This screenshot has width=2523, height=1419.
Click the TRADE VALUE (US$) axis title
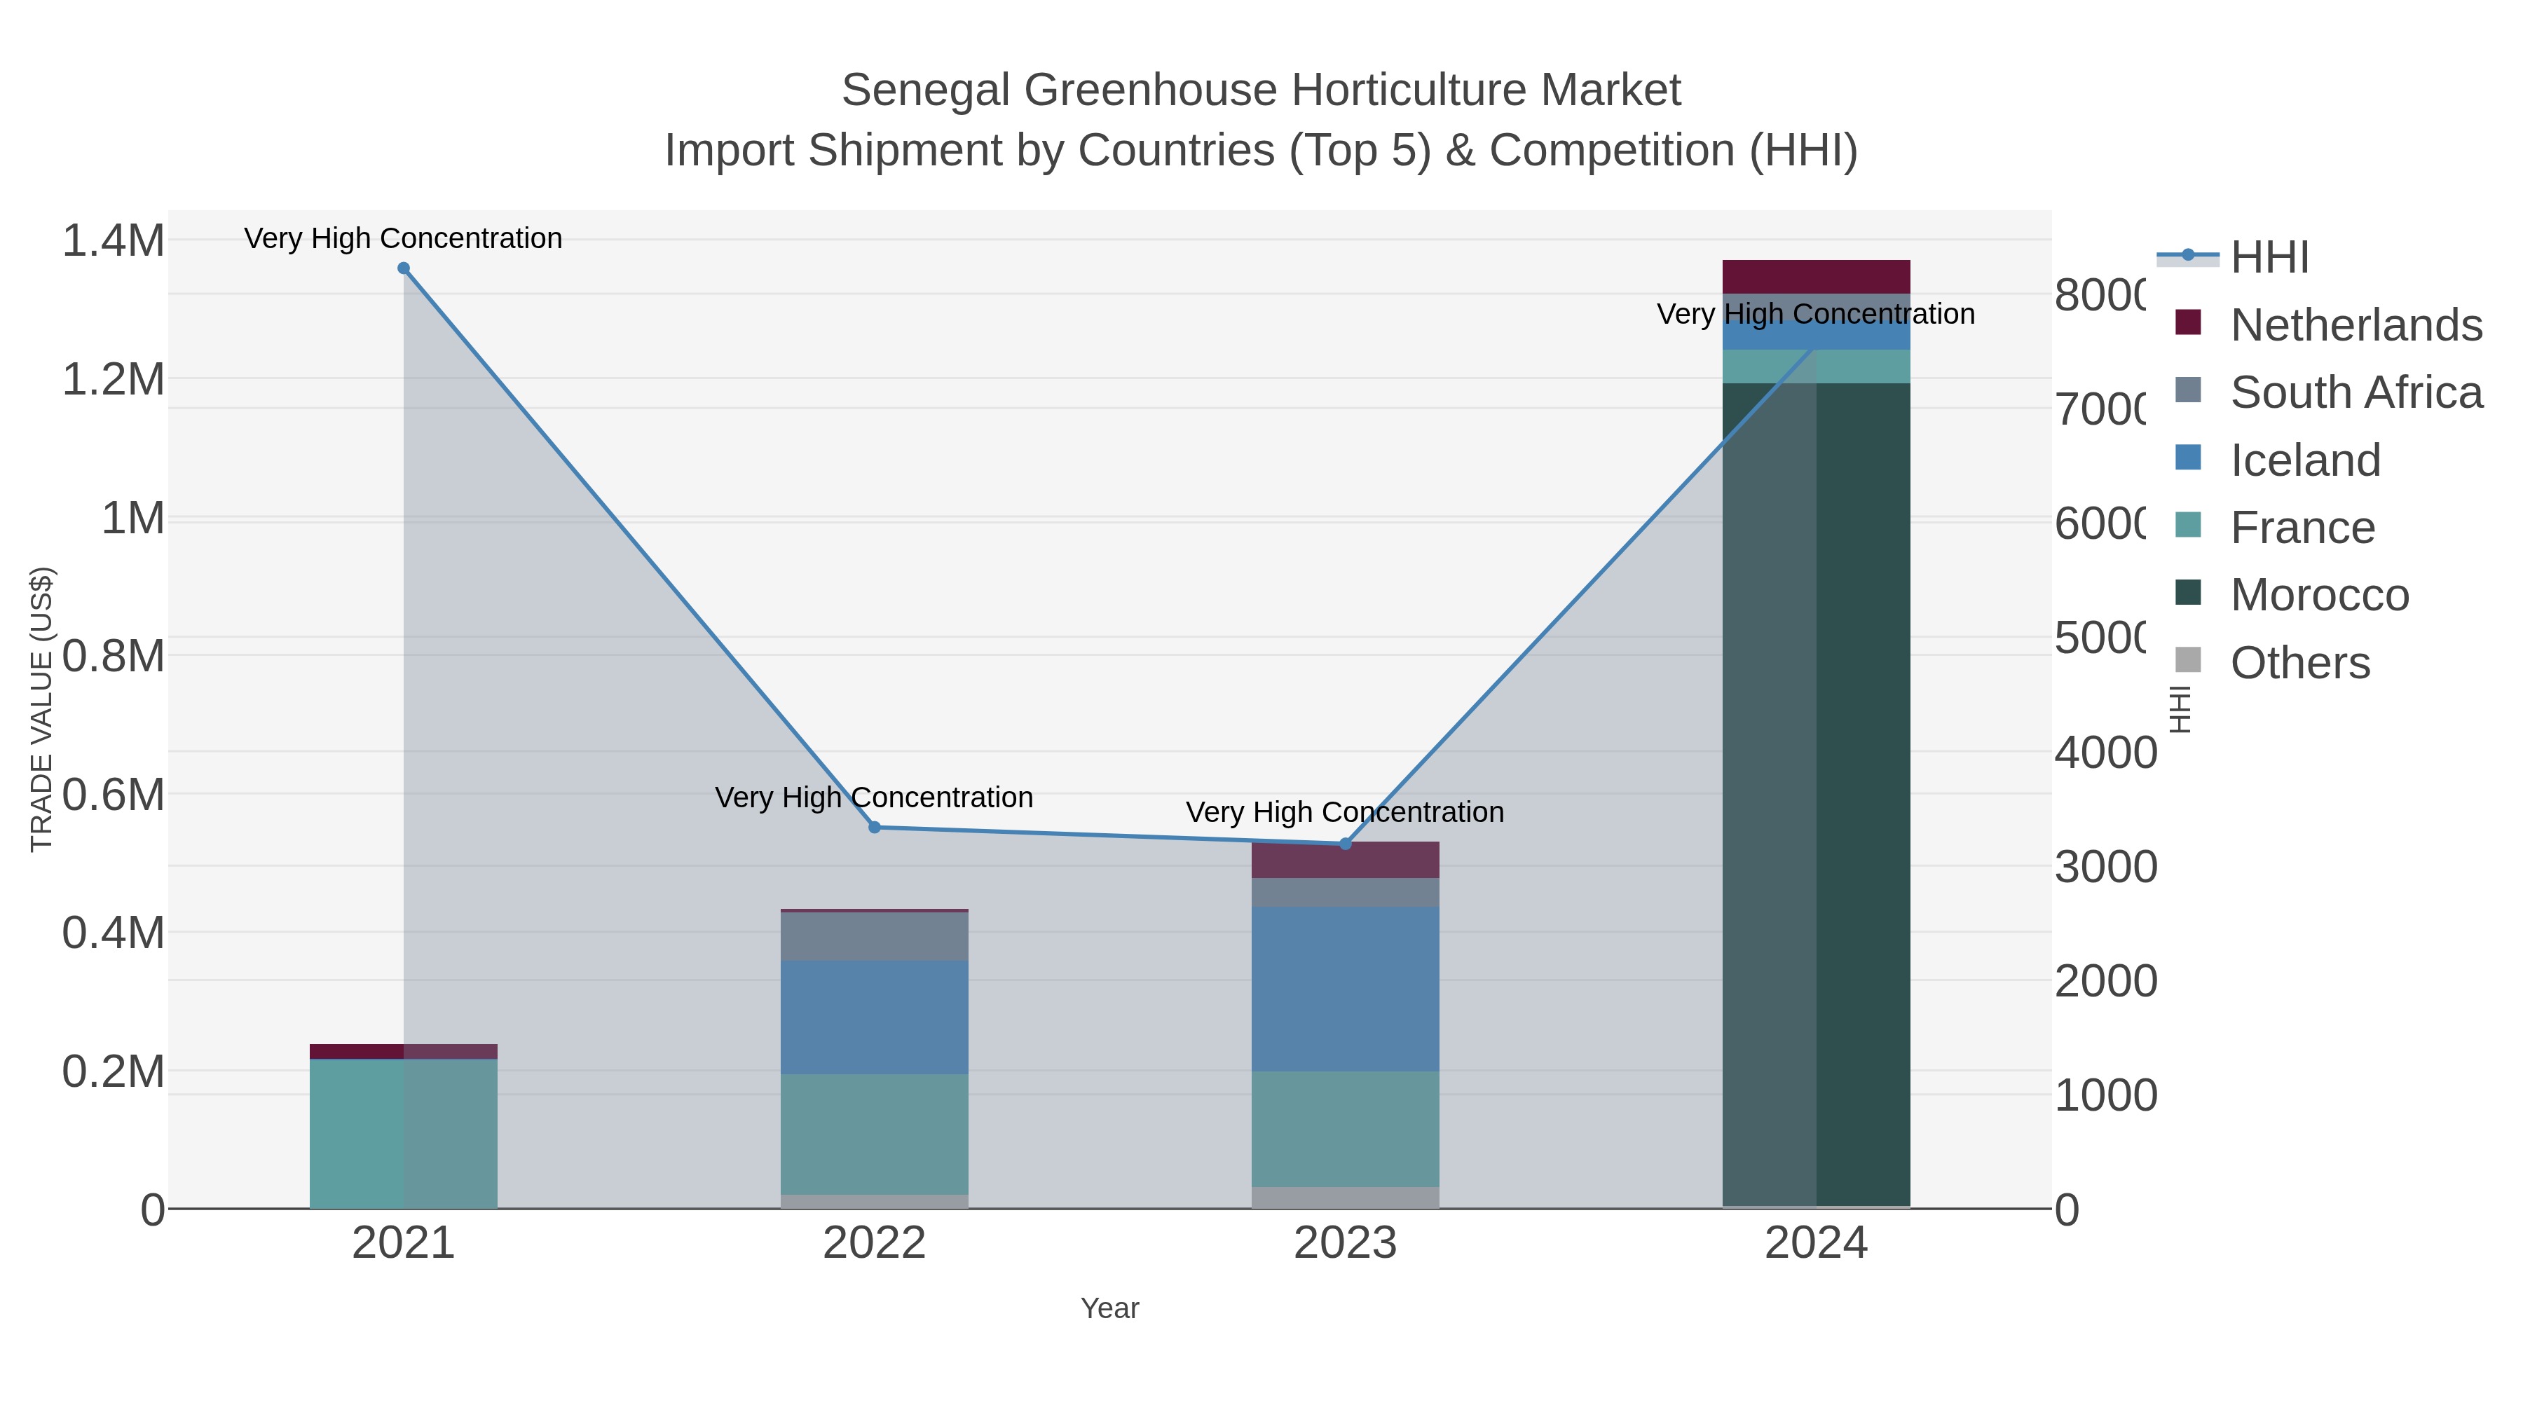[x=41, y=709]
